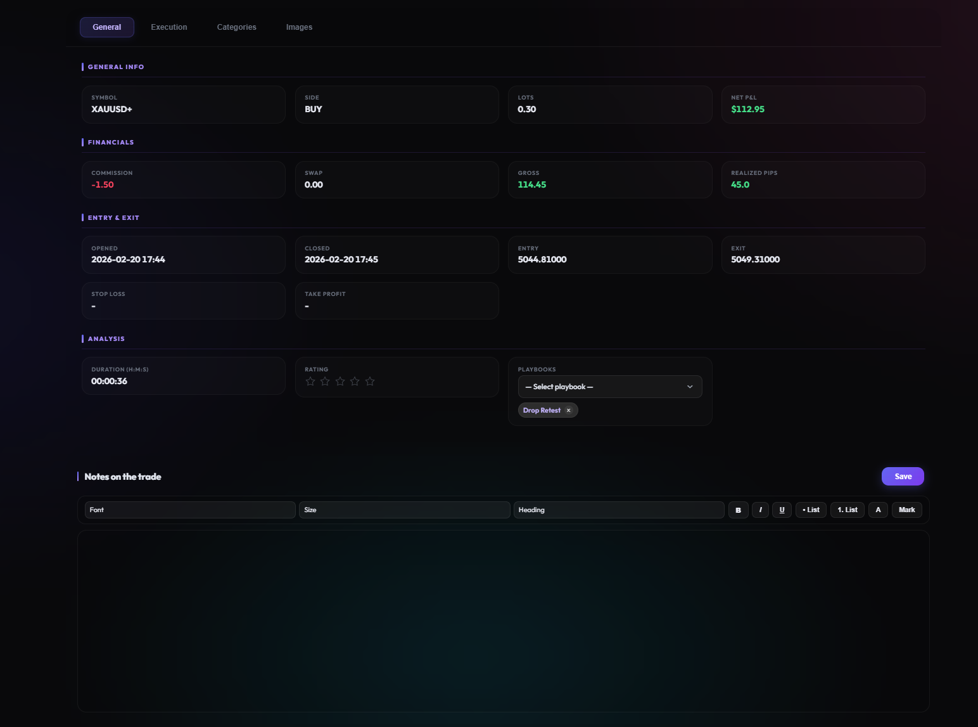The width and height of the screenshot is (978, 727).
Task: Expand the Font dropdown
Action: tap(190, 510)
